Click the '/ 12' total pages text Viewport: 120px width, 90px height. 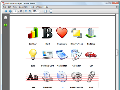pos(20,11)
